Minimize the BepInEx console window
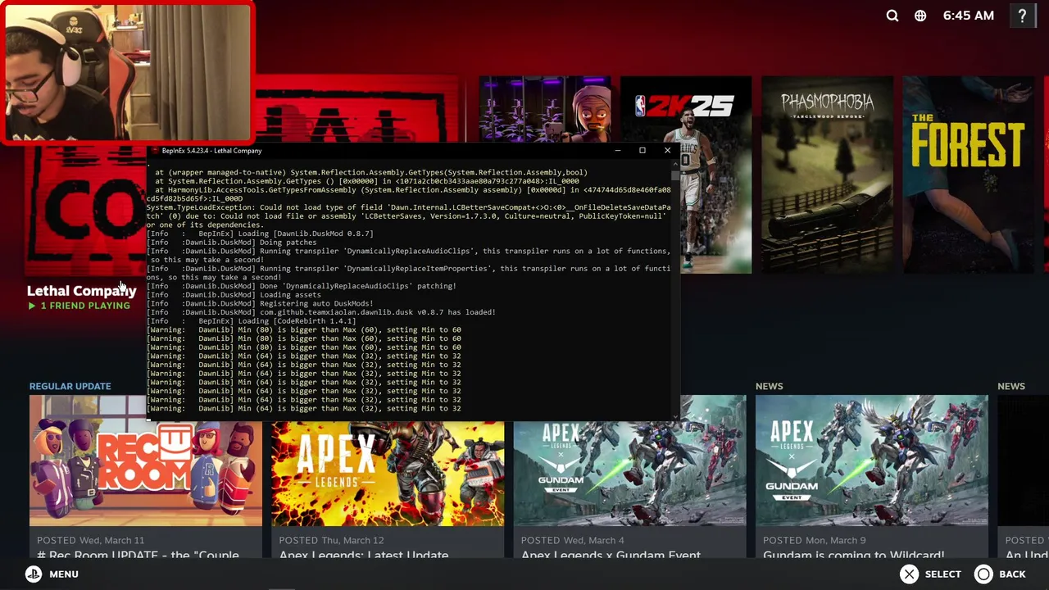This screenshot has width=1049, height=590. [617, 151]
